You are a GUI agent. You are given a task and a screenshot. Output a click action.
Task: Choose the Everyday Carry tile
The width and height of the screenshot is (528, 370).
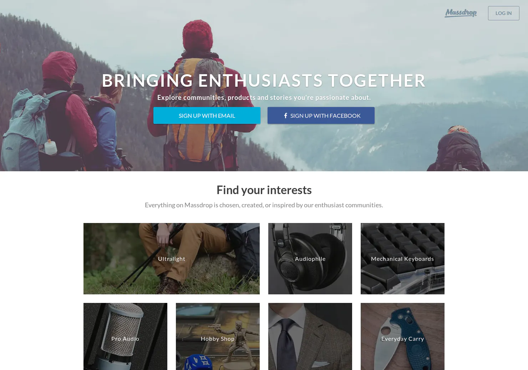point(402,336)
